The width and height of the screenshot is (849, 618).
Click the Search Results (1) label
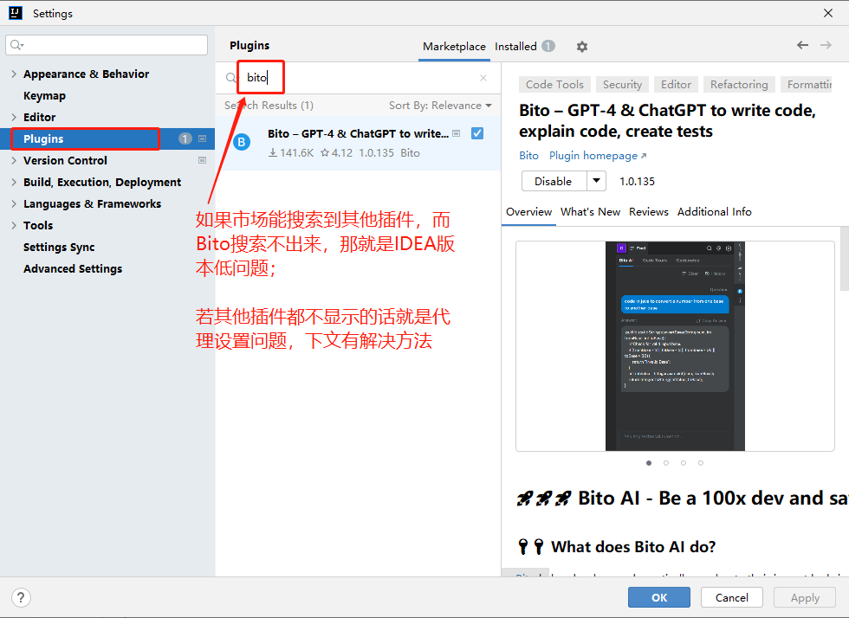tap(269, 106)
